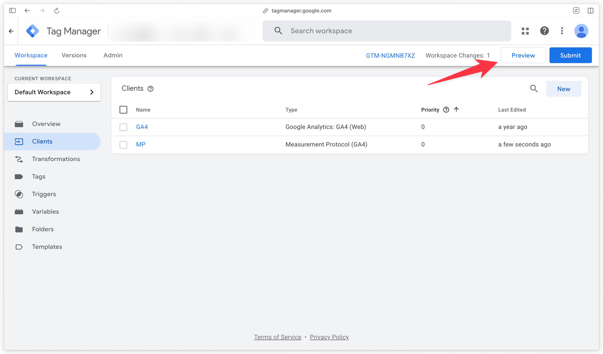Click the Google Analytics: GA4 (Web) cell

coord(326,127)
